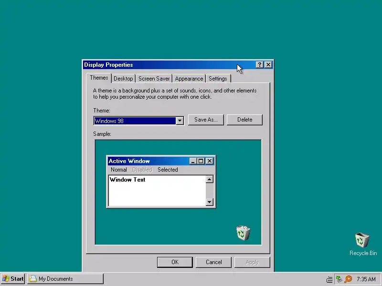Open the Settings tab
The width and height of the screenshot is (382, 286).
[x=218, y=79]
